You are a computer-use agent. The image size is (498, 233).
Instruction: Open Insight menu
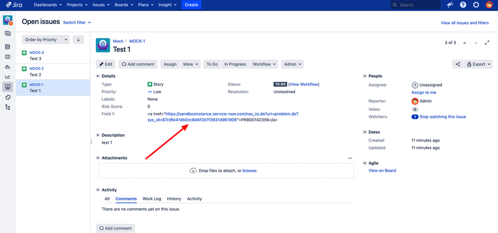point(167,5)
